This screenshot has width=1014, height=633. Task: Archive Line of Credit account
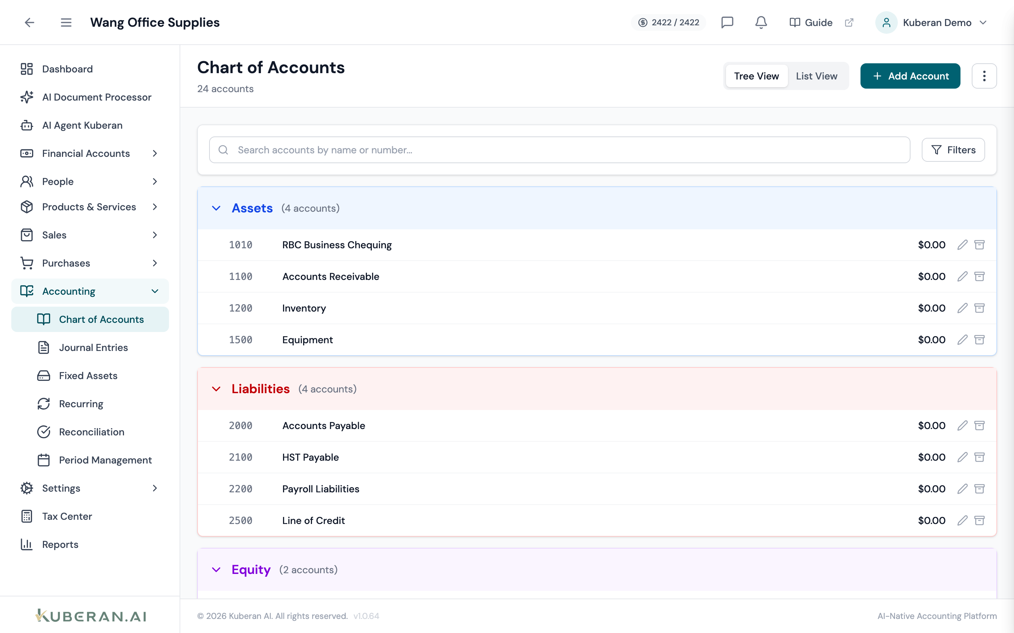tap(979, 520)
